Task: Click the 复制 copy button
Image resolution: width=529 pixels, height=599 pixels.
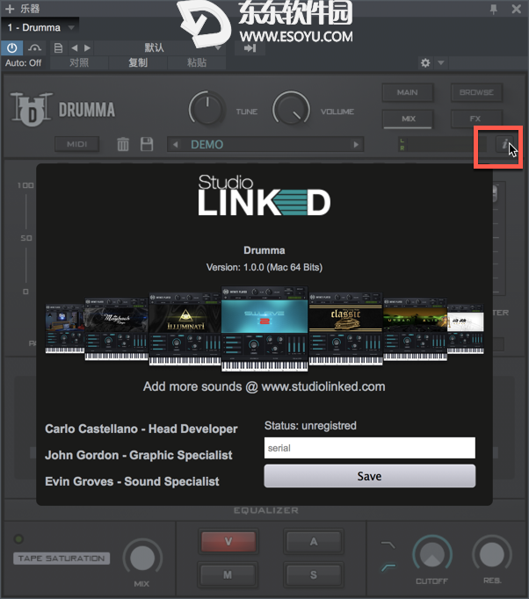Action: click(138, 62)
